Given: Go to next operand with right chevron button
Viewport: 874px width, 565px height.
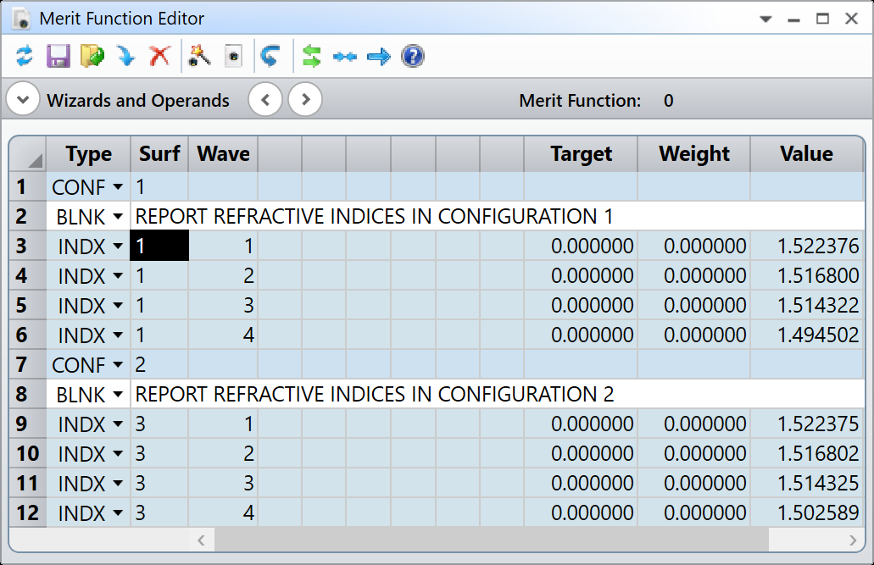Looking at the screenshot, I should pos(305,100).
